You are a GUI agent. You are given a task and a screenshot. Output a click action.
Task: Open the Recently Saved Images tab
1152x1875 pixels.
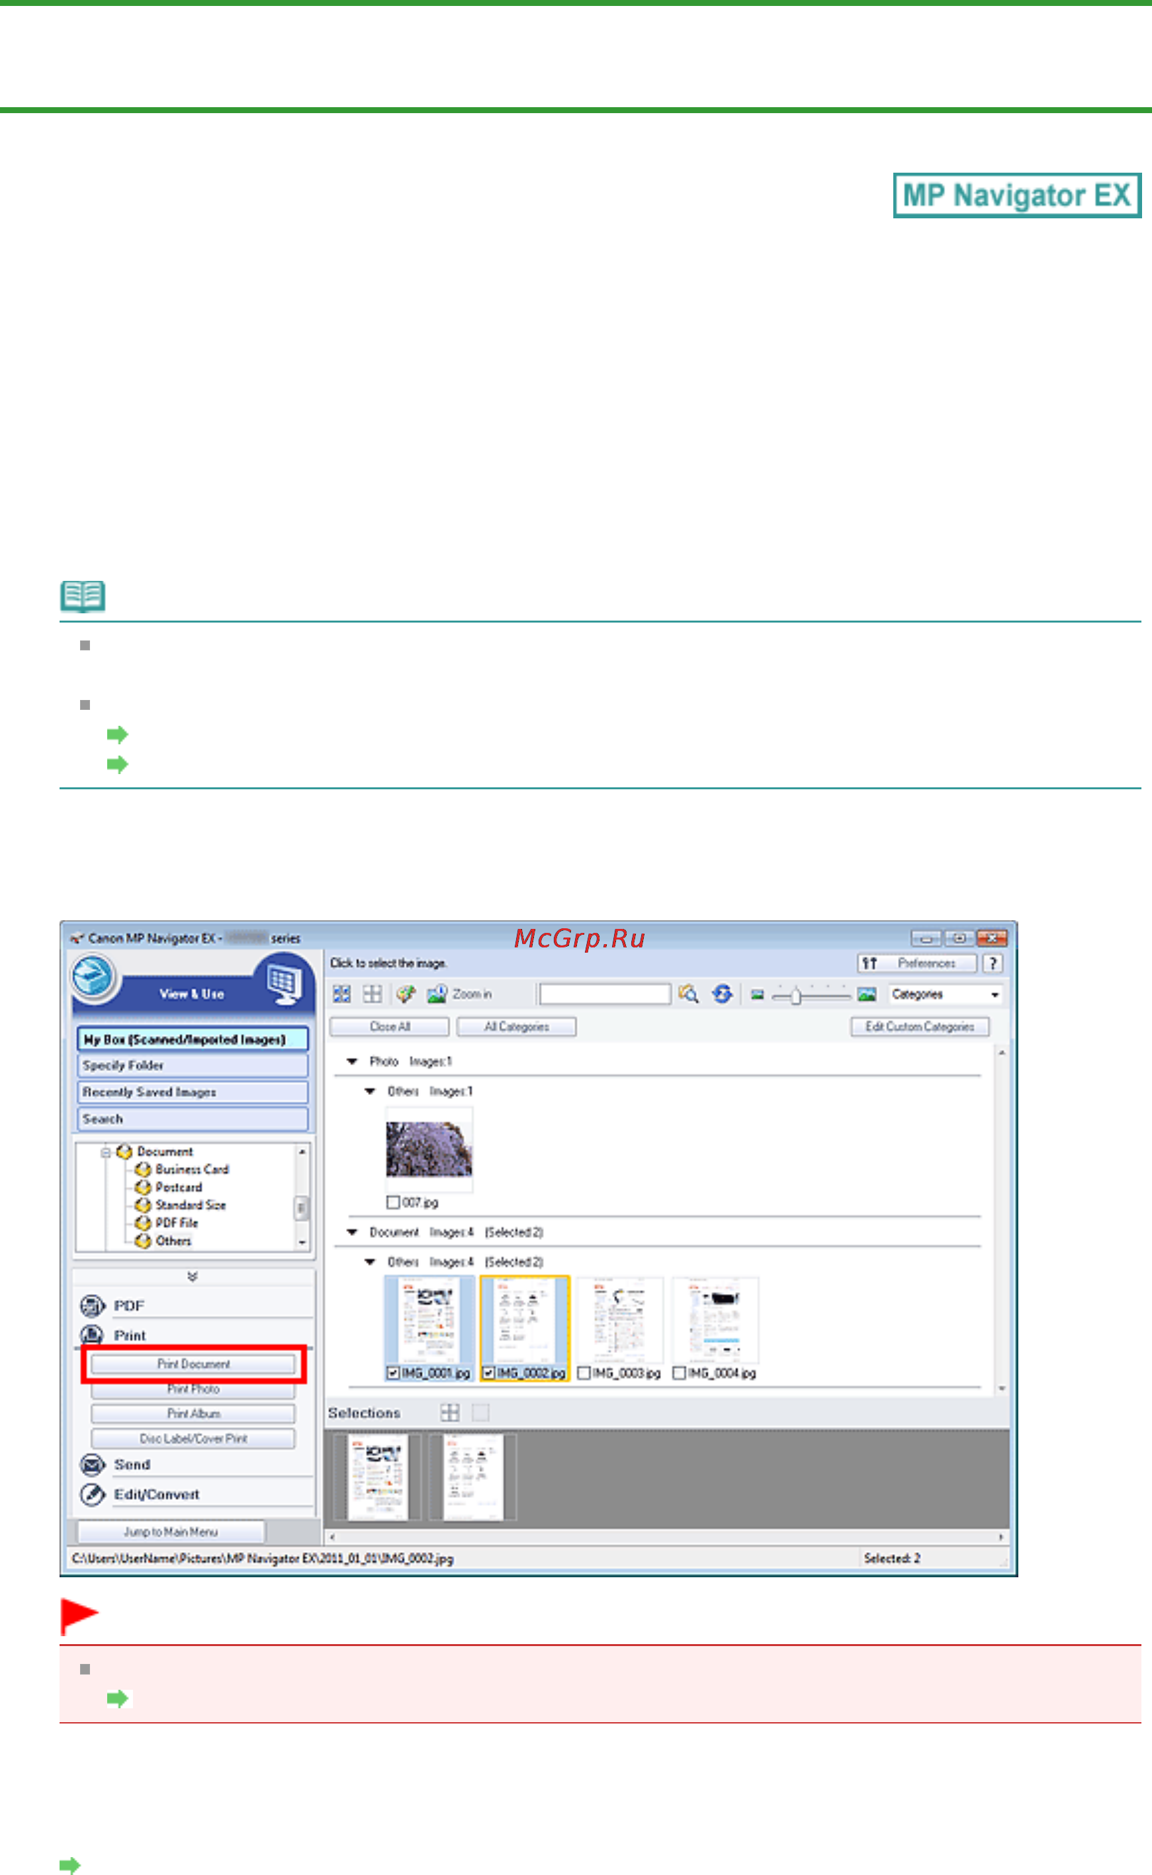click(x=193, y=1092)
